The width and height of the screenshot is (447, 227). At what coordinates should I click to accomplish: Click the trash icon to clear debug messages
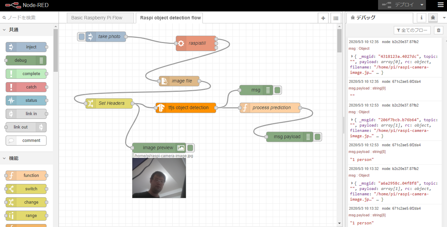coord(438,30)
